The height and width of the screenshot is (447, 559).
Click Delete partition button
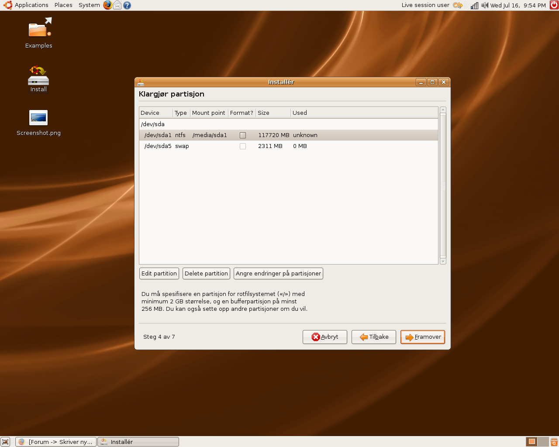(206, 274)
